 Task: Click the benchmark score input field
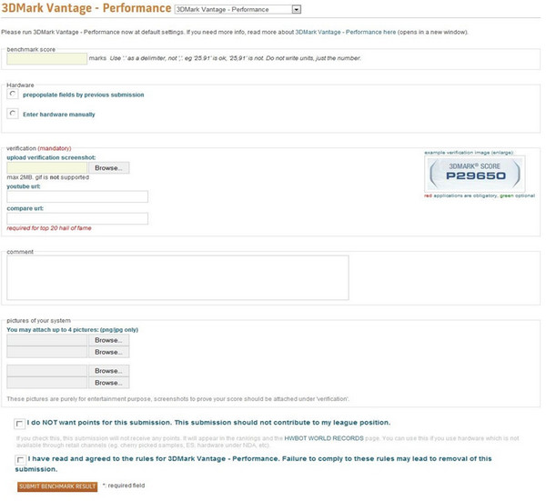46,58
